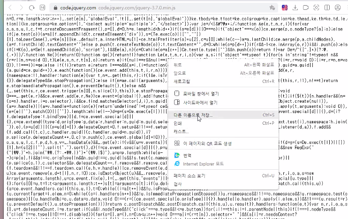This screenshot has height=219, width=348.
Task: Open the user profile icon
Action: click(x=338, y=8)
